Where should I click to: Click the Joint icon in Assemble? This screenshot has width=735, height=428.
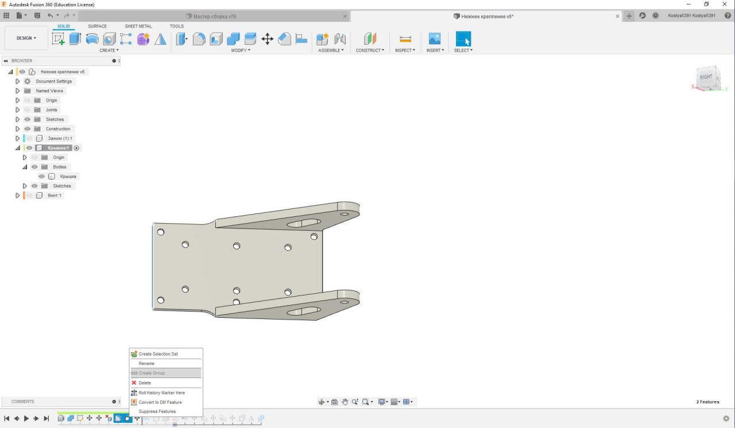[340, 39]
